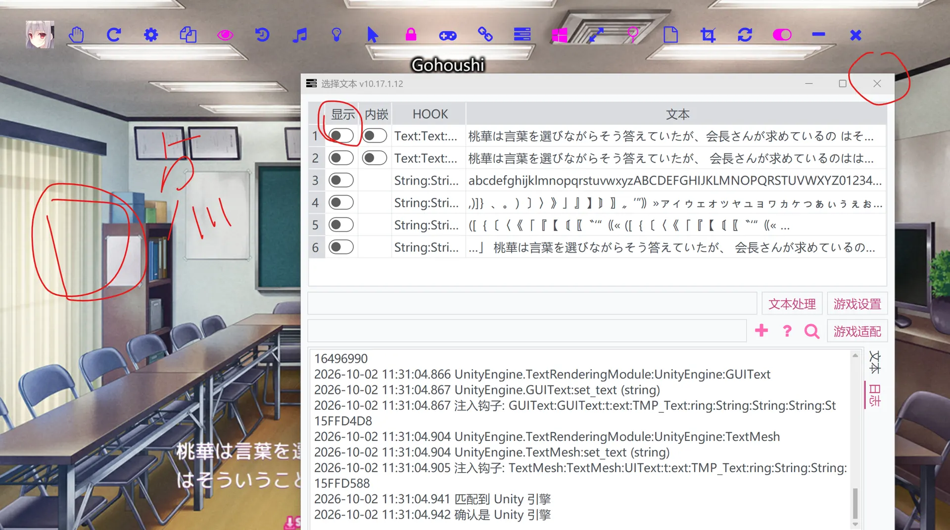
Task: Click the music note icon
Action: point(299,35)
